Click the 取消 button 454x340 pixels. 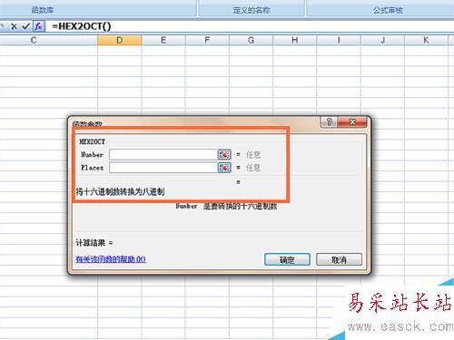pos(339,259)
